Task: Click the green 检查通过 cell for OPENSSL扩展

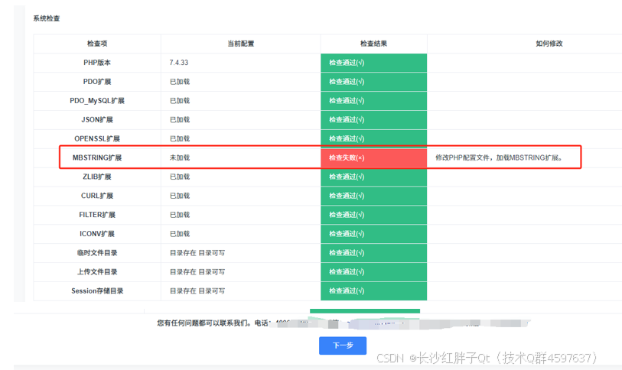Action: coord(373,138)
